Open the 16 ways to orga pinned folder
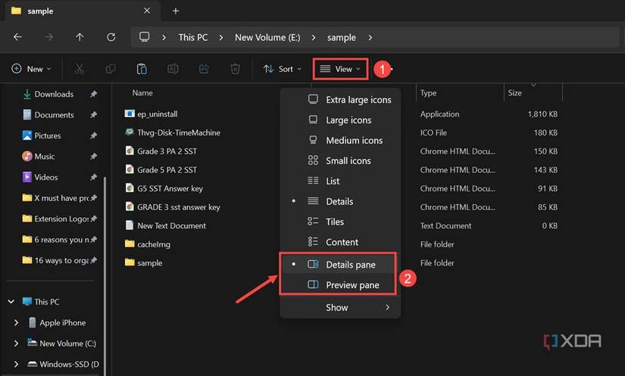 click(x=61, y=260)
